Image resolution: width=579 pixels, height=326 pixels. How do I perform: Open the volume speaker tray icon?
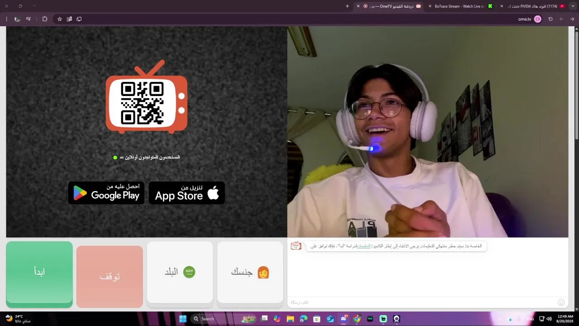(x=549, y=319)
